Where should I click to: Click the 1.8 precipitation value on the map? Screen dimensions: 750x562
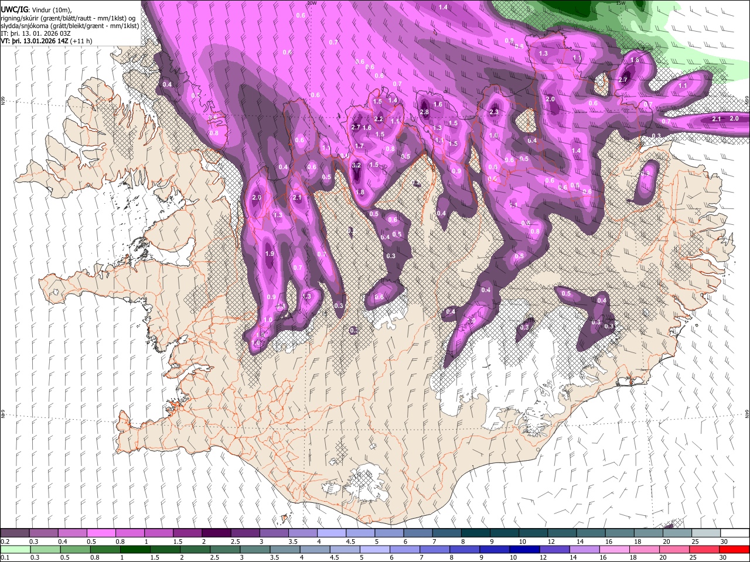pyautogui.click(x=360, y=193)
